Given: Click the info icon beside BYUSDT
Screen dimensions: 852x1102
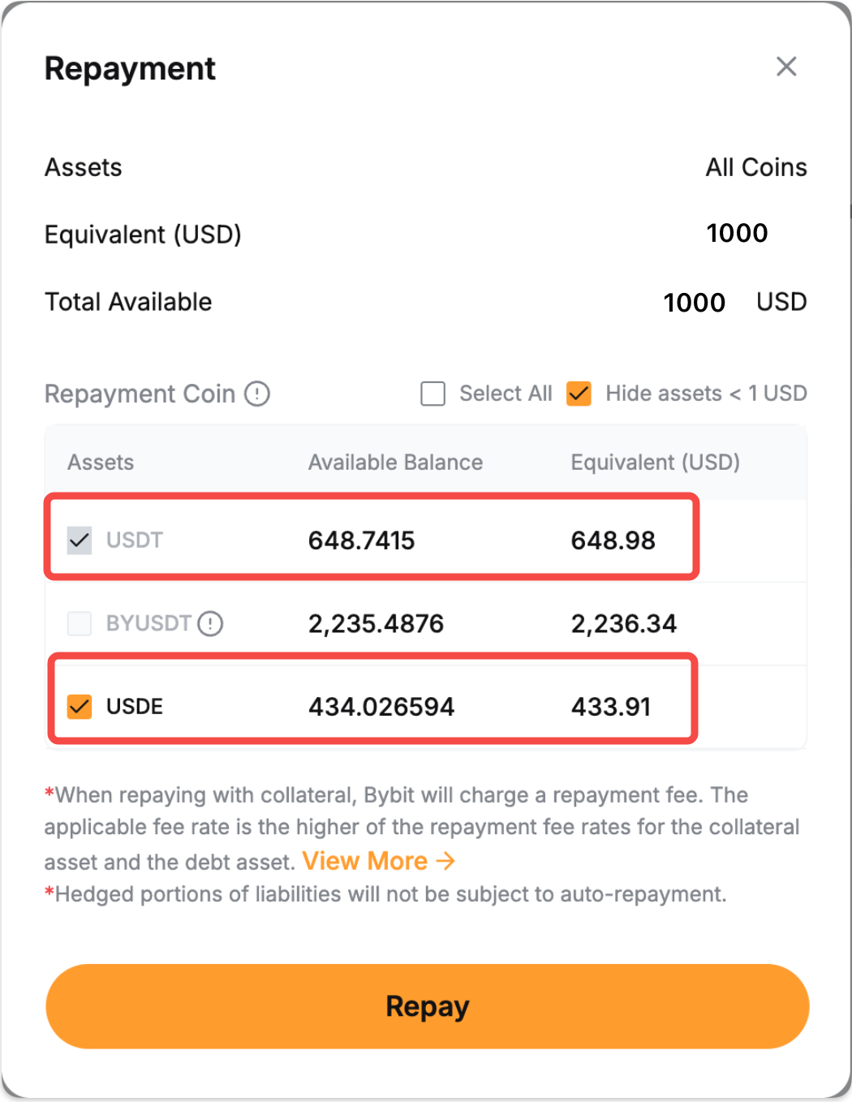Looking at the screenshot, I should coord(210,623).
